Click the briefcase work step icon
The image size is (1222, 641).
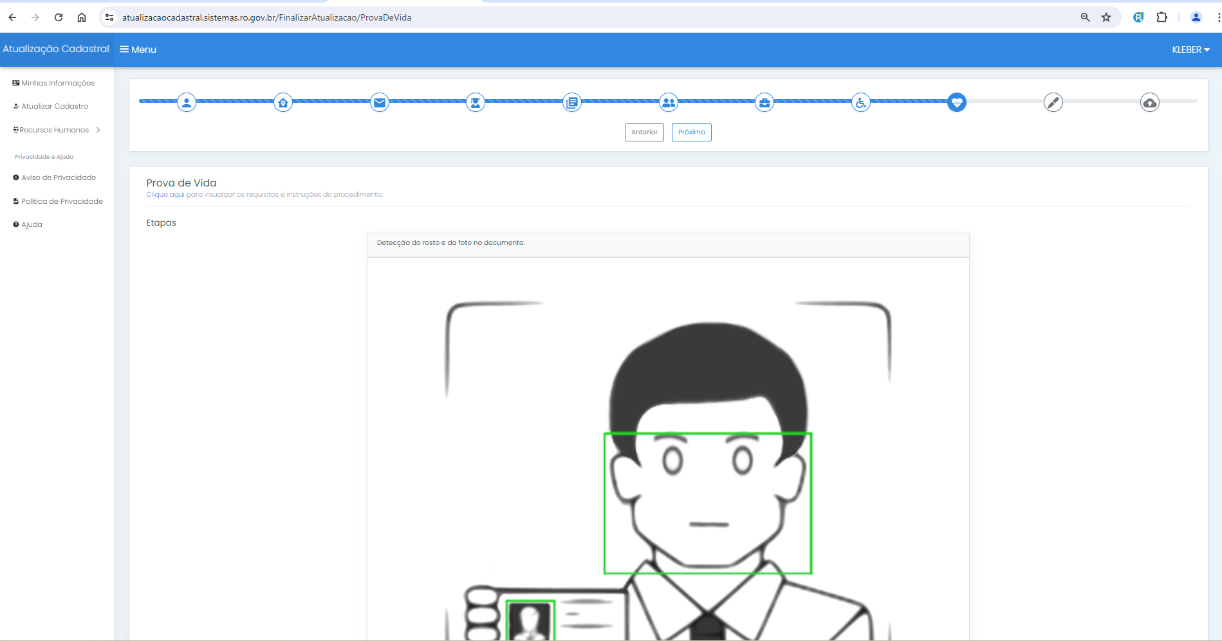(x=764, y=102)
